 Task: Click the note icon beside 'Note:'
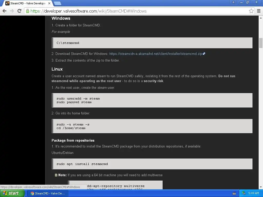[x=56, y=175]
